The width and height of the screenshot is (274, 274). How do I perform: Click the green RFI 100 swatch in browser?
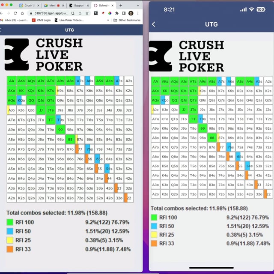pyautogui.click(x=10, y=222)
